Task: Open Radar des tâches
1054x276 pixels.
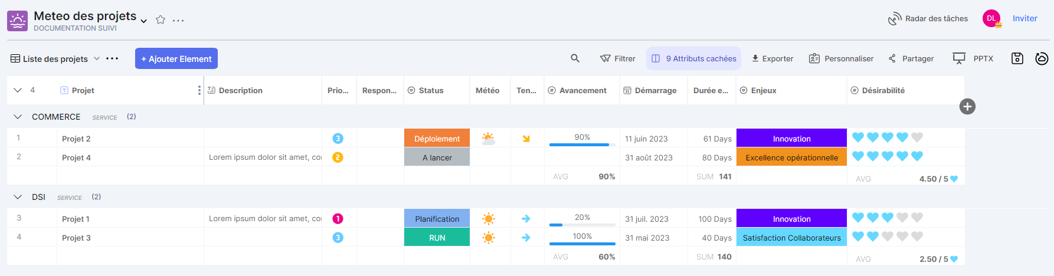Action: click(x=928, y=19)
